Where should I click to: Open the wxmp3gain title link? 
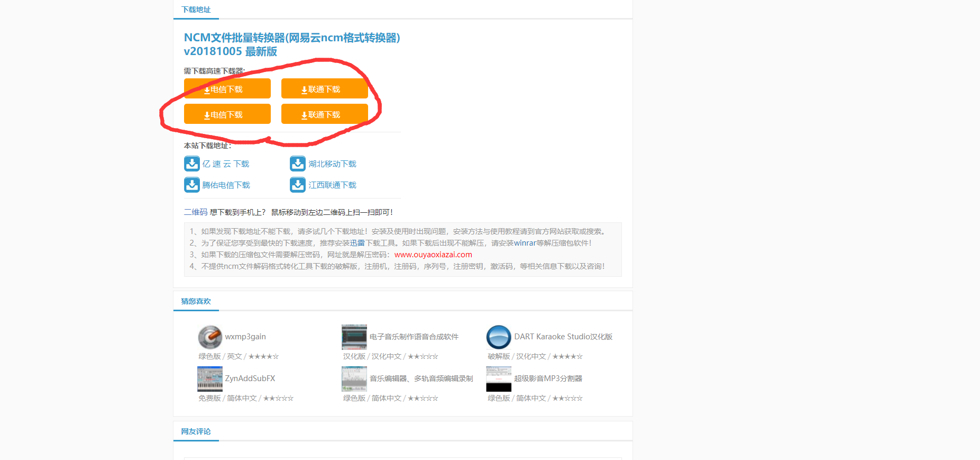pyautogui.click(x=245, y=337)
